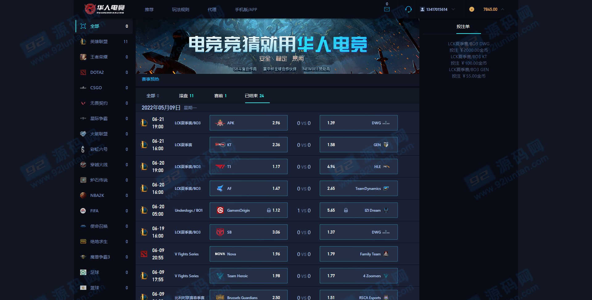The width and height of the screenshot is (592, 300).
Task: Select Team Heroic odds 1.98 box
Action: click(249, 276)
